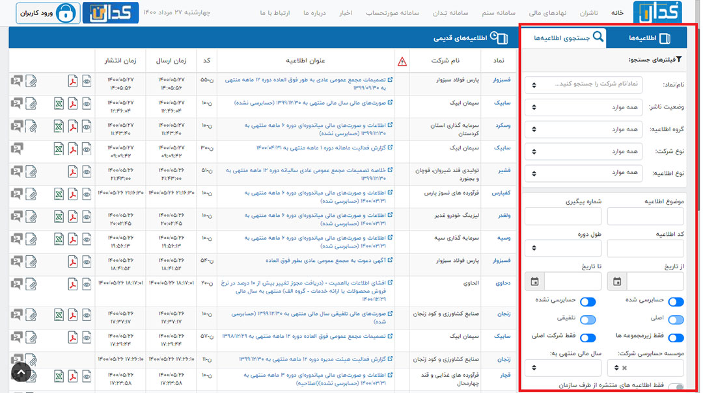This screenshot has width=703, height=393.
Task: Open calendar picker for تا تاریخ
Action: pos(535,281)
